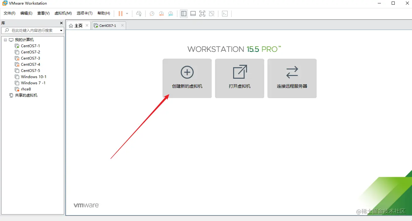The width and height of the screenshot is (412, 221).
Task: Select Windows 10-1 in the library tree
Action: point(34,77)
